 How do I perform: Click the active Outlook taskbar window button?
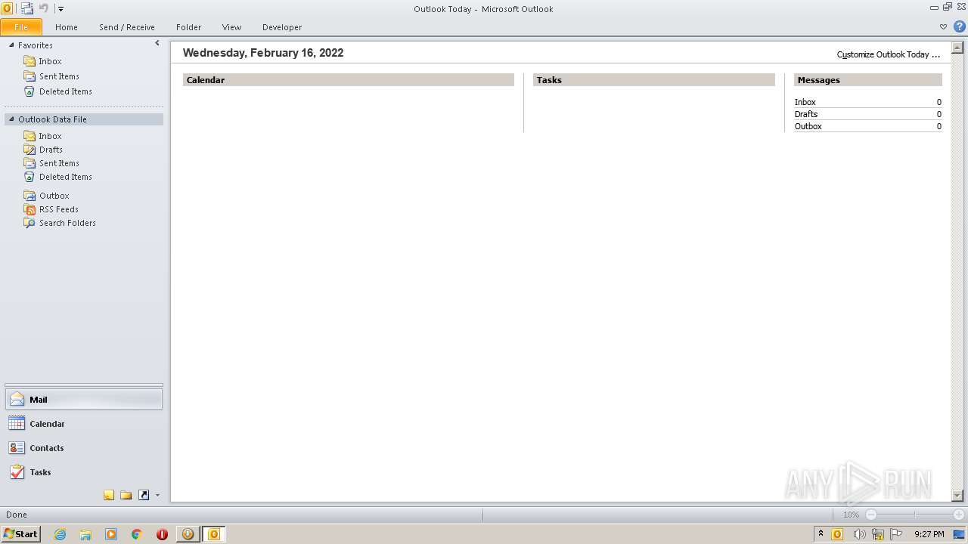coord(213,534)
